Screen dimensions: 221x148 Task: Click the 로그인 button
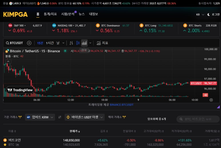tap(216, 15)
